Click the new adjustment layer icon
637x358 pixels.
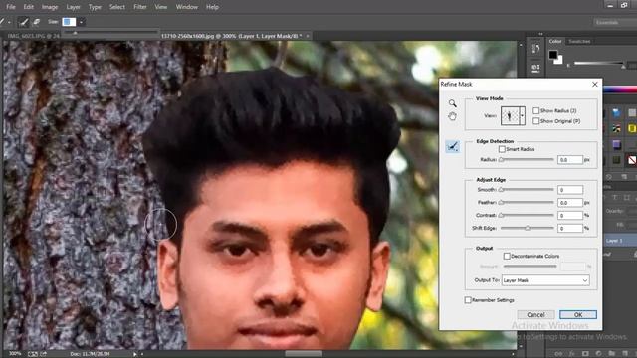[x=599, y=354]
